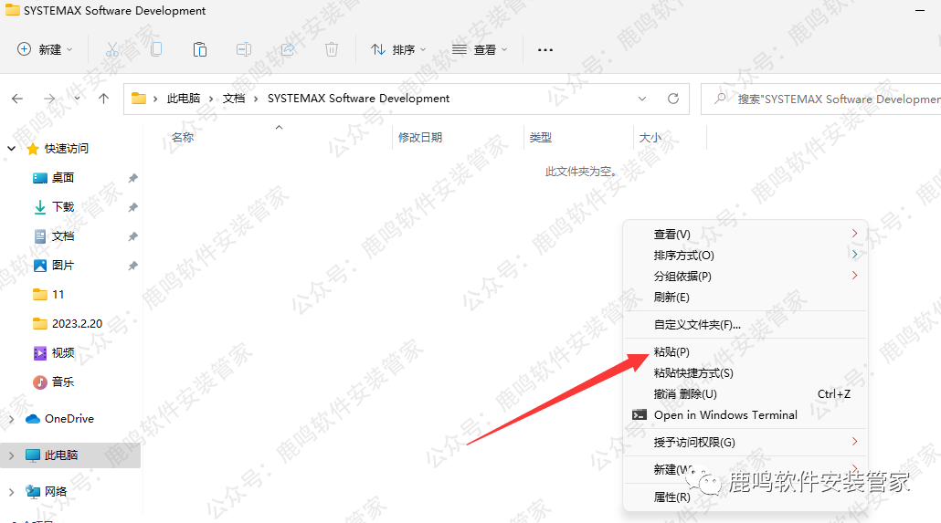The width and height of the screenshot is (941, 523).
Task: Choose 刷新(E) from the context menu
Action: click(x=671, y=297)
